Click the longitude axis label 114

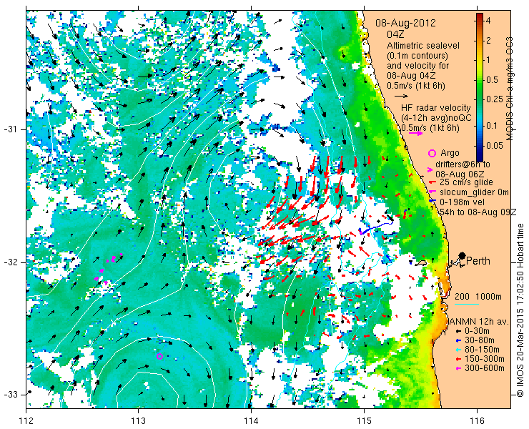pyautogui.click(x=251, y=421)
